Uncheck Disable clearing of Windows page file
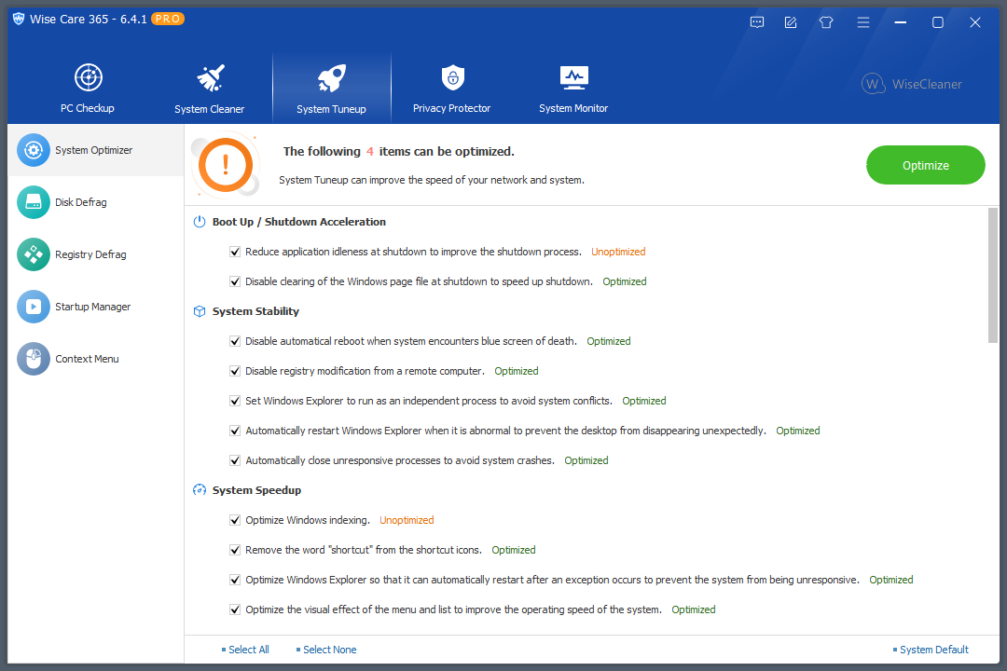 click(235, 281)
